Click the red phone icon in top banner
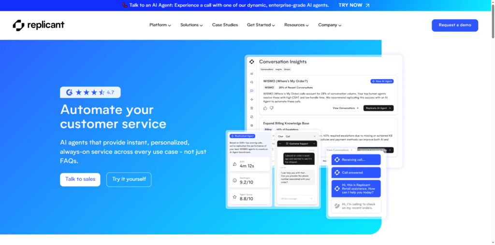 point(125,5)
